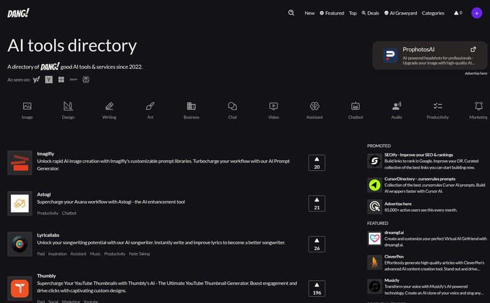The image size is (490, 303).
Task: Open the Deals menu item
Action: 371,13
